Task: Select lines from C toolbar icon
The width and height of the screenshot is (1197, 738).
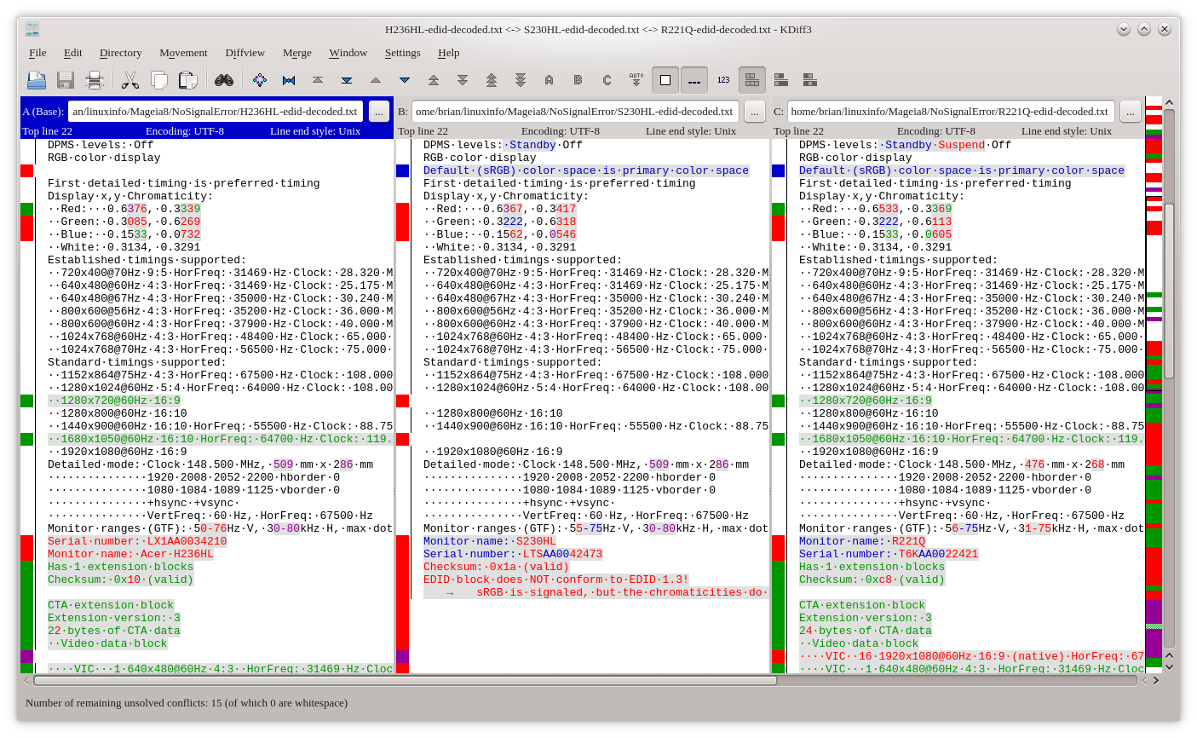Action: click(x=607, y=80)
